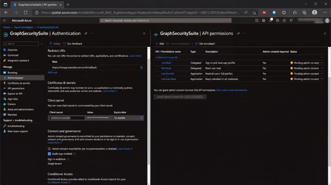Open row options for User.Read permission
The image size is (331, 185).
pyautogui.click(x=322, y=63)
